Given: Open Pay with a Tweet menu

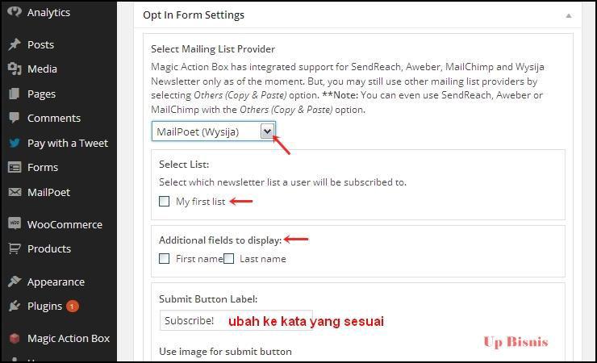Looking at the screenshot, I should pos(68,144).
